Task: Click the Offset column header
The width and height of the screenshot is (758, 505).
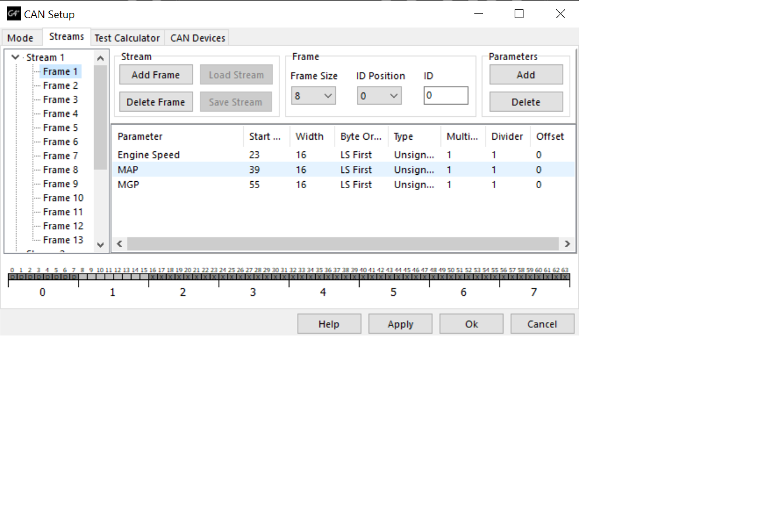Action: pyautogui.click(x=553, y=136)
